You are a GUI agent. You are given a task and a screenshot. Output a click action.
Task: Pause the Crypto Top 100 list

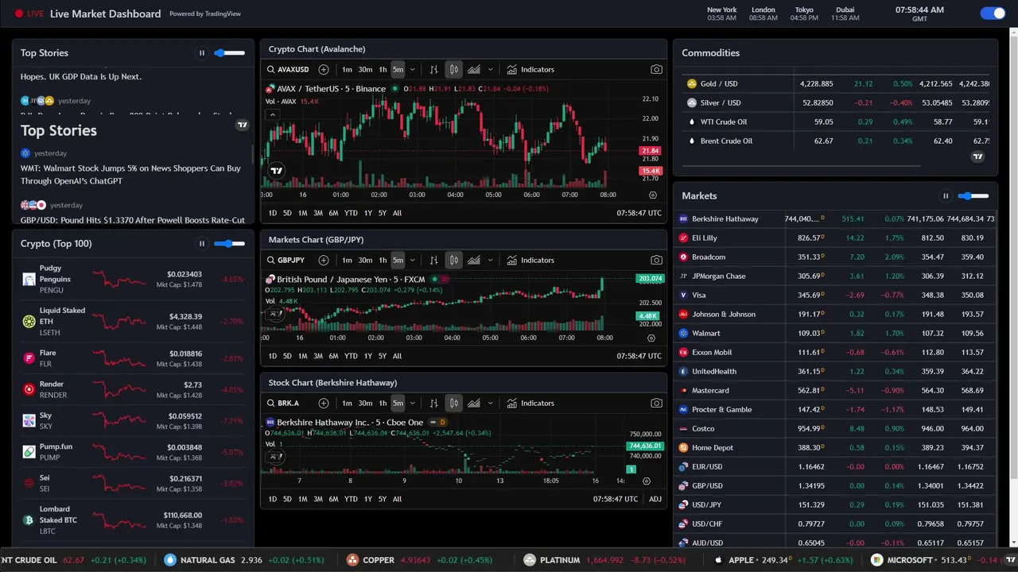pyautogui.click(x=201, y=244)
